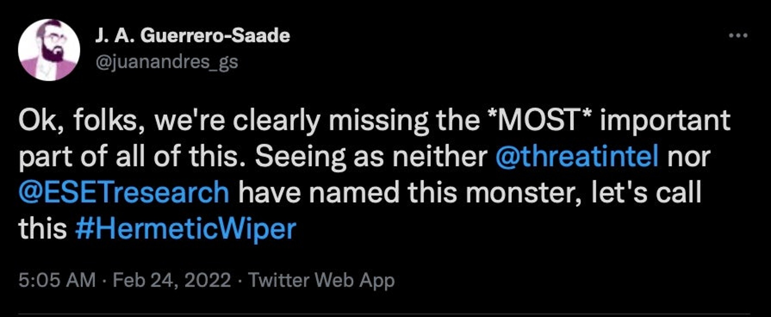
Task: Click the word "this" before #HermeticWiper
Action: [42, 229]
